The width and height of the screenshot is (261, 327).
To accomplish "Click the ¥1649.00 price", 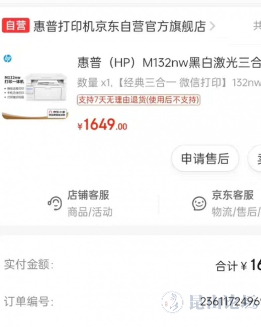I will pyautogui.click(x=102, y=125).
